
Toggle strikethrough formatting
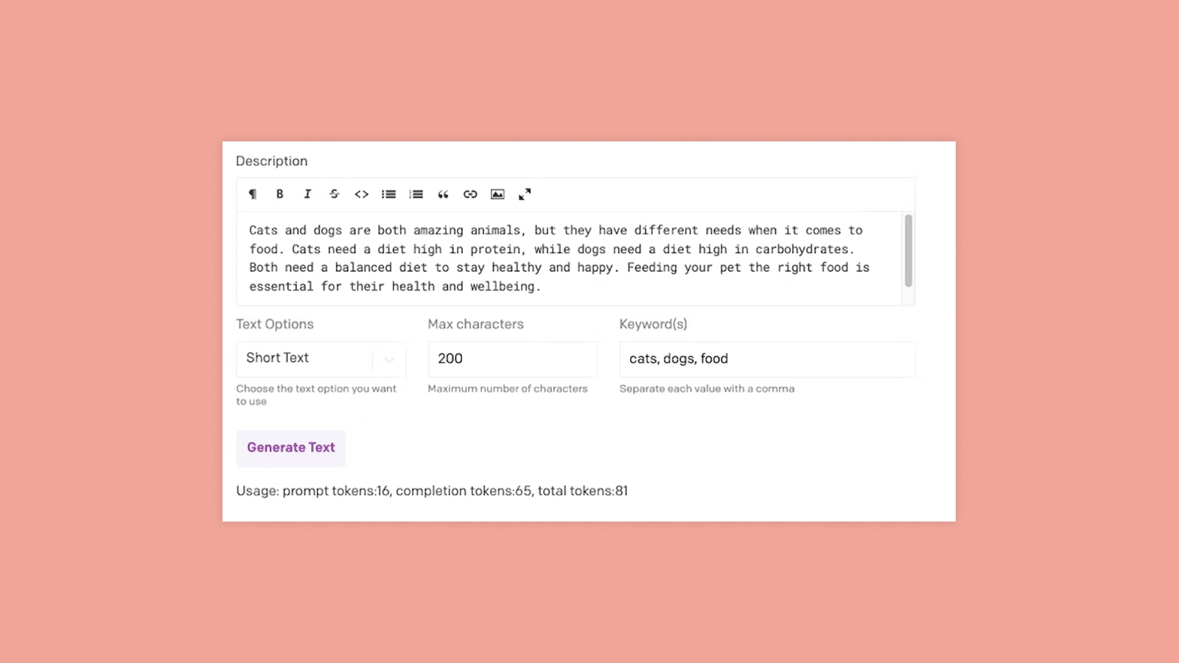[335, 194]
